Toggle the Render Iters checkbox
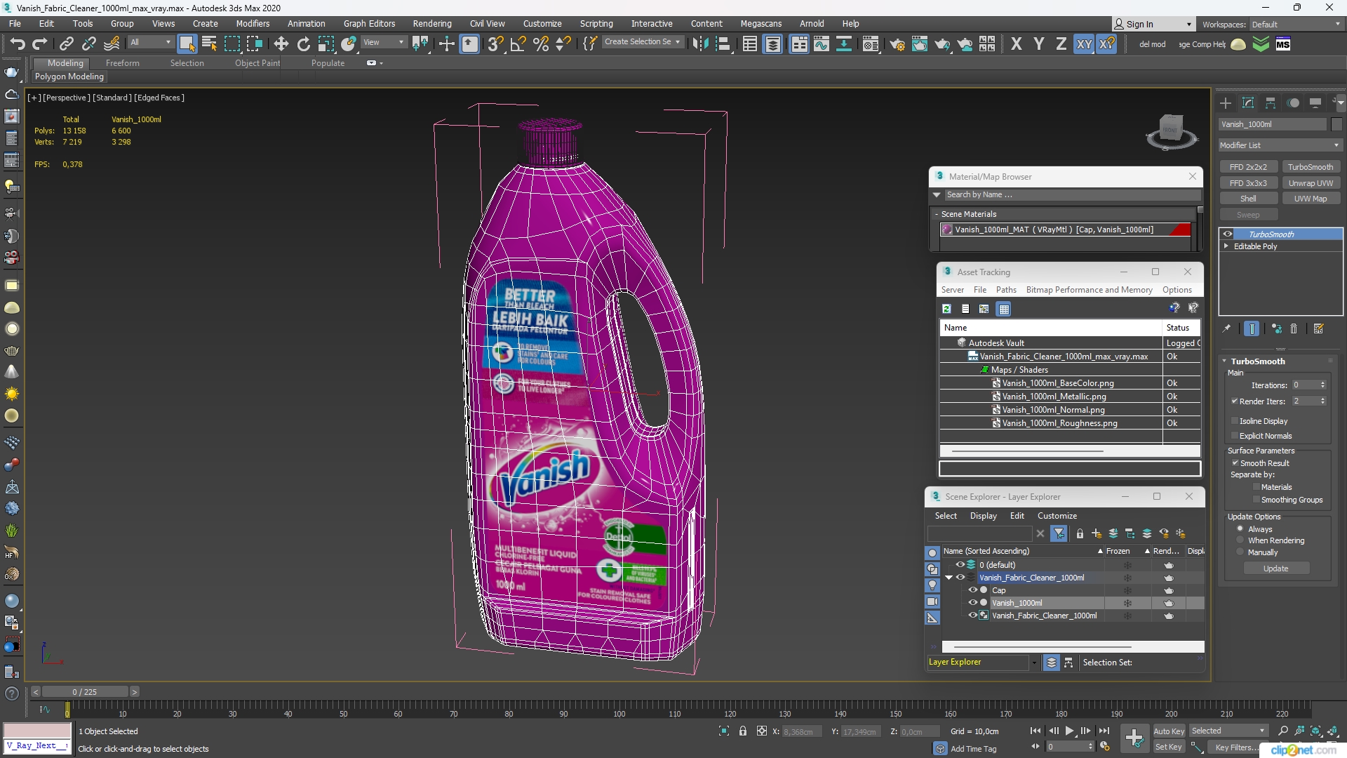The image size is (1347, 758). click(1235, 401)
